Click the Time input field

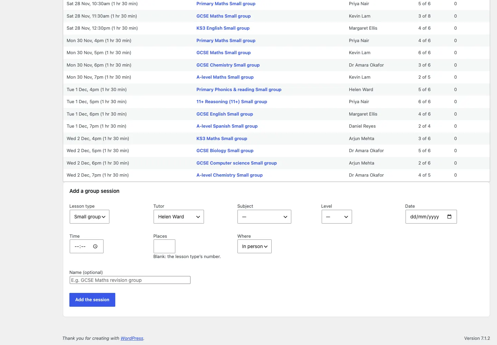87,246
